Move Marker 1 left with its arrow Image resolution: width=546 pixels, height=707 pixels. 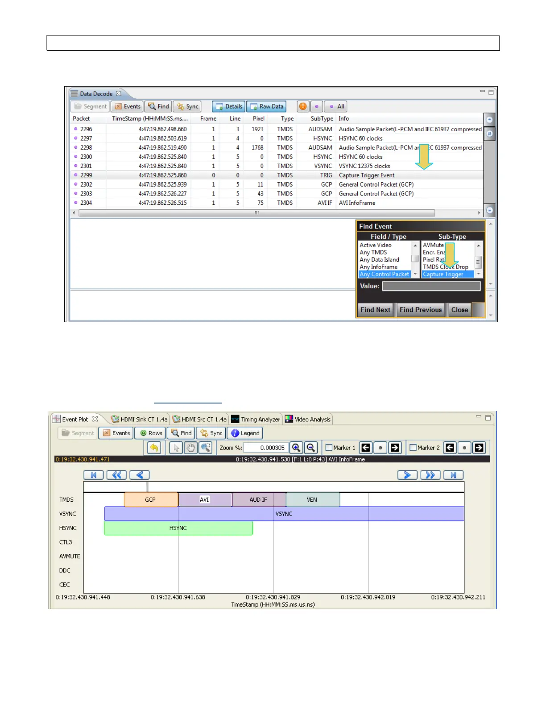point(366,448)
